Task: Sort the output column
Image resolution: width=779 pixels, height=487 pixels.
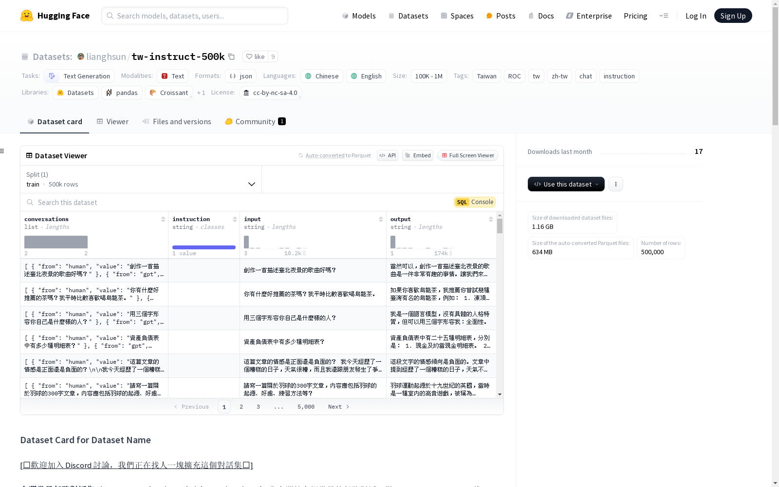Action: 491,219
